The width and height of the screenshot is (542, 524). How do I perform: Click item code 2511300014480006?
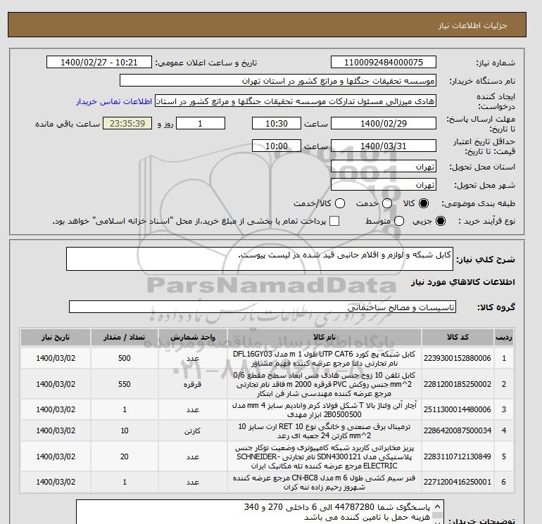pyautogui.click(x=458, y=409)
